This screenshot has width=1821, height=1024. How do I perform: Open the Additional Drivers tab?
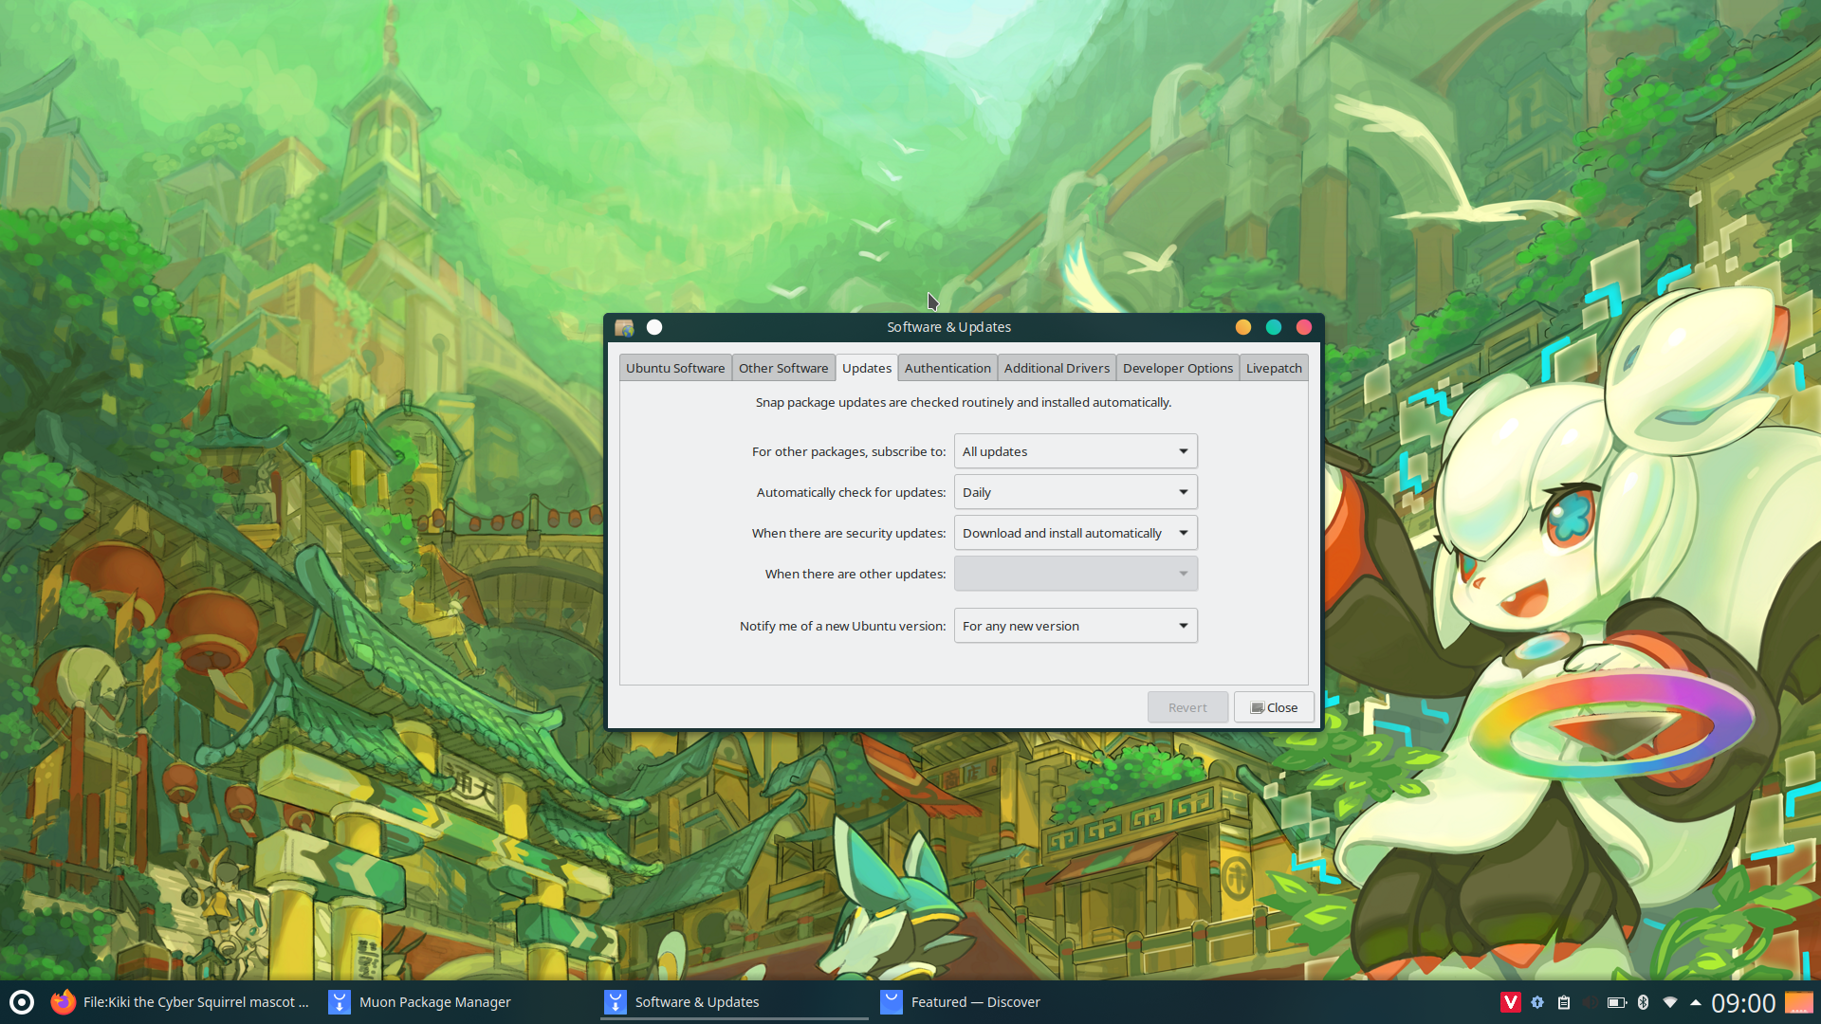(x=1057, y=368)
